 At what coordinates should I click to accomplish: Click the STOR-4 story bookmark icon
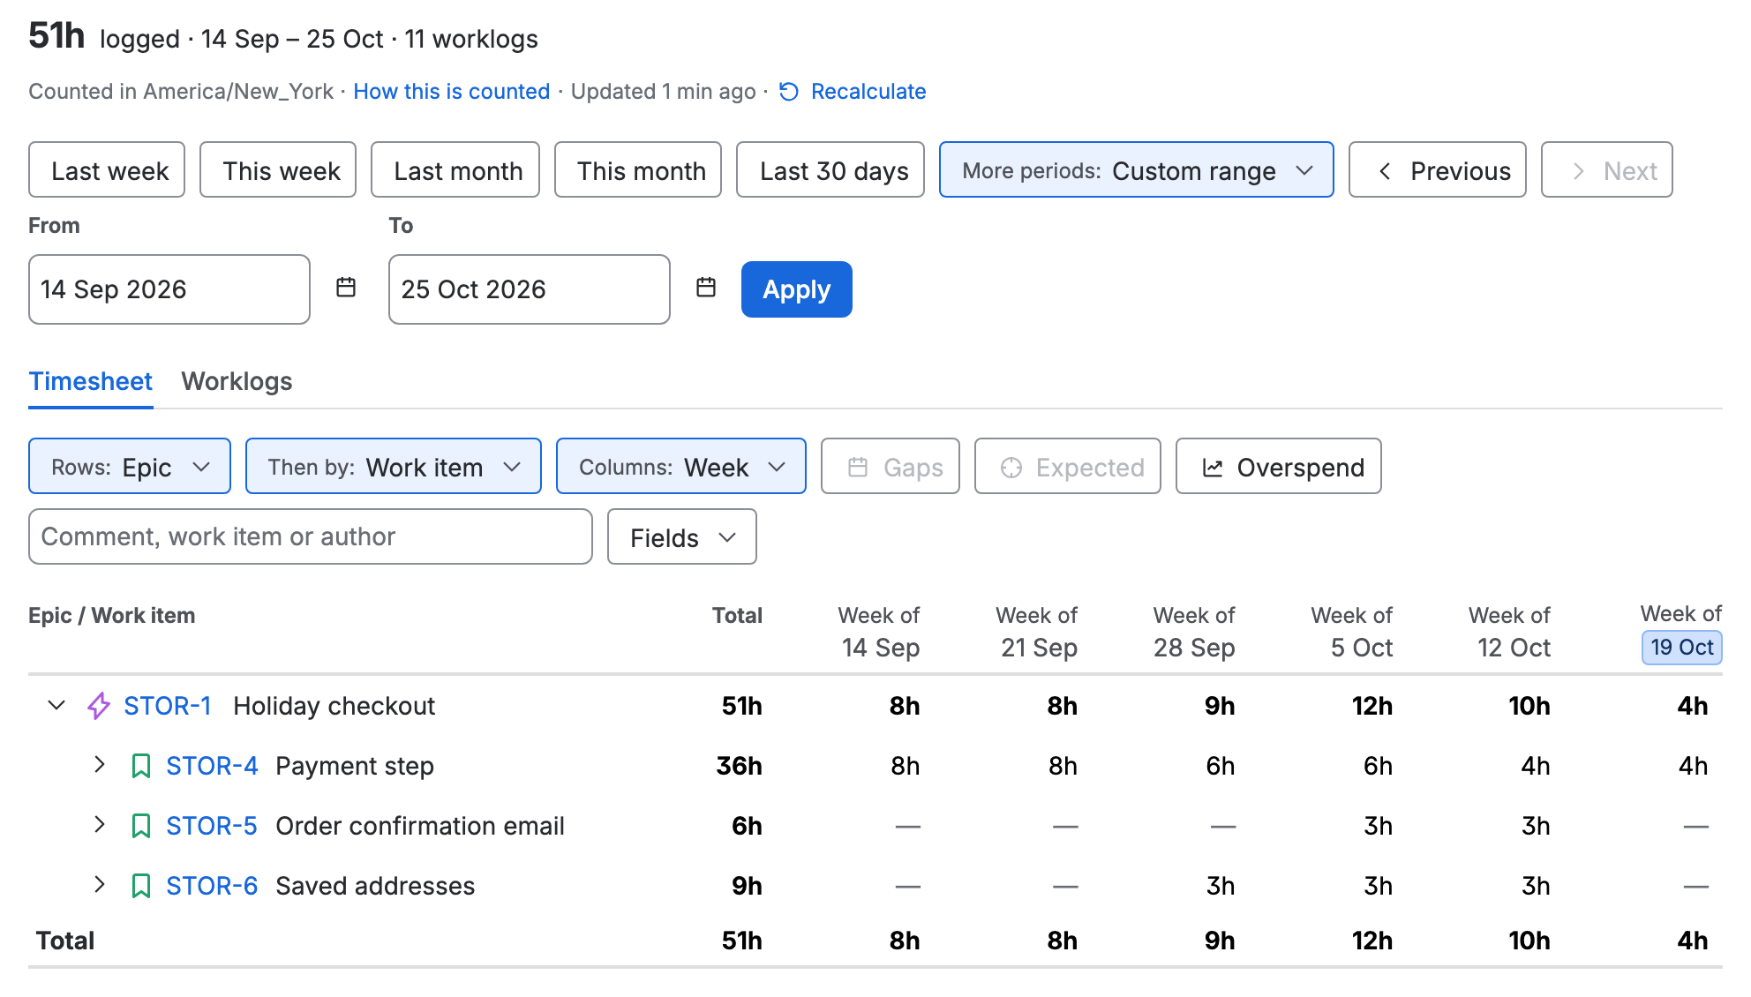tap(141, 766)
